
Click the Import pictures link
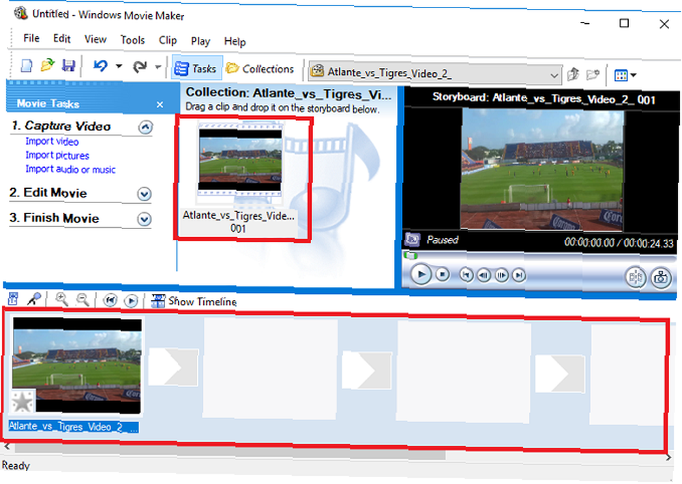[x=57, y=155]
